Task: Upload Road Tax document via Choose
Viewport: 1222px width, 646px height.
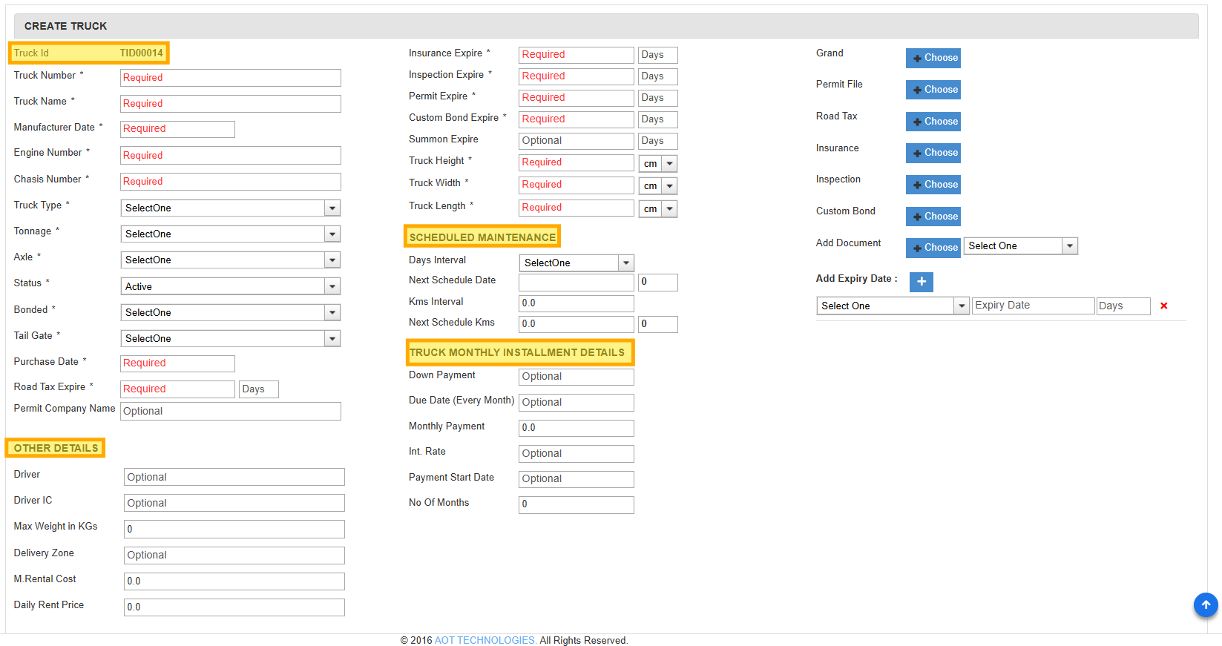Action: [933, 122]
